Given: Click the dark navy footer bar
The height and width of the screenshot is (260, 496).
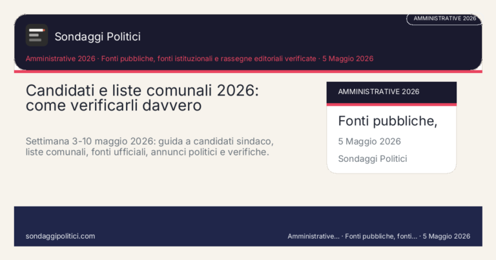Looking at the screenshot, I should 248,221.
